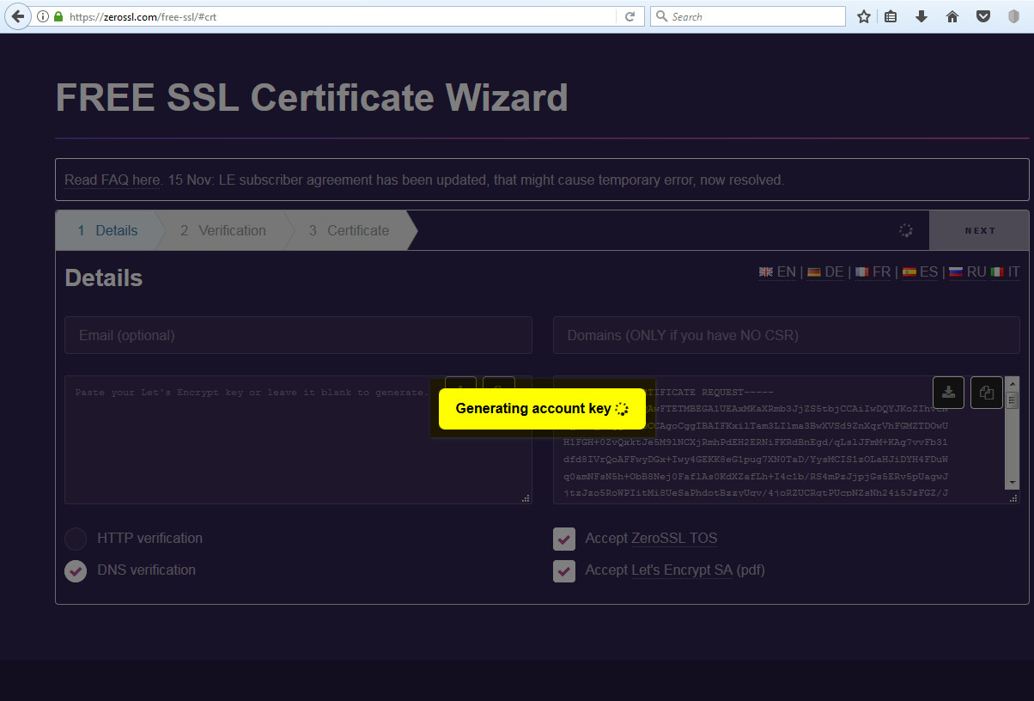
Task: Show bookmarks list icon
Action: [891, 16]
